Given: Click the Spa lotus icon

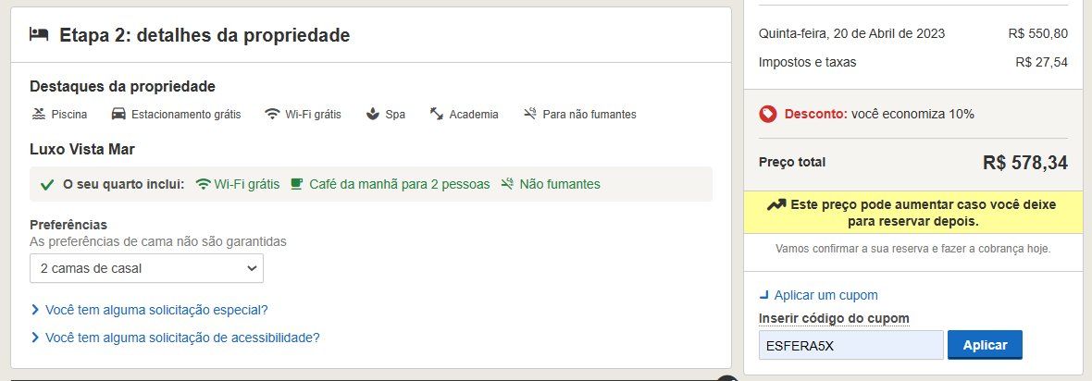Looking at the screenshot, I should coord(372,115).
